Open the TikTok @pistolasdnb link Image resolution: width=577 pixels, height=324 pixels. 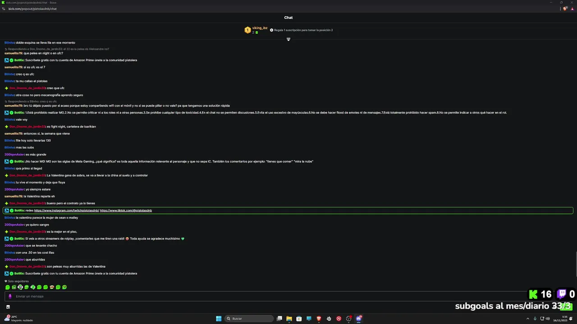[126, 211]
